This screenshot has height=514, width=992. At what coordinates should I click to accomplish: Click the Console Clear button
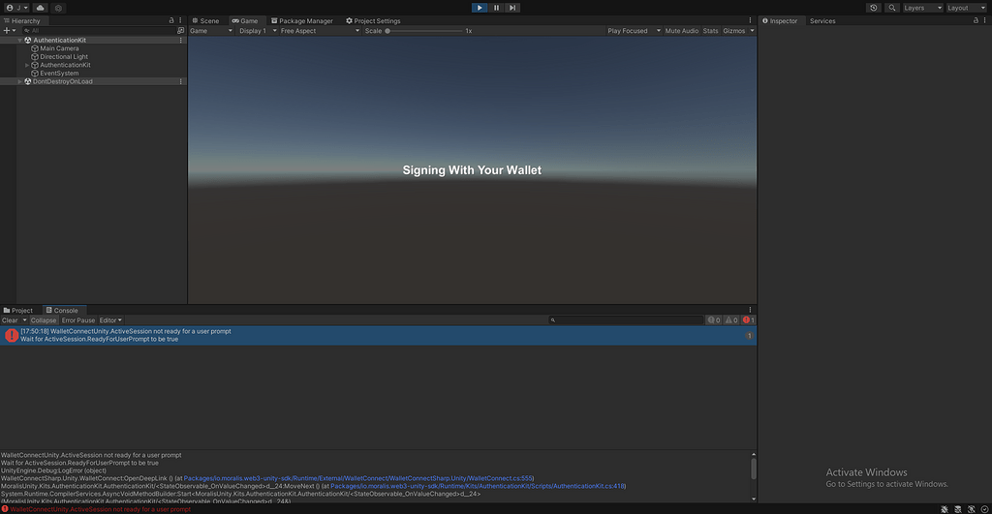coord(10,319)
